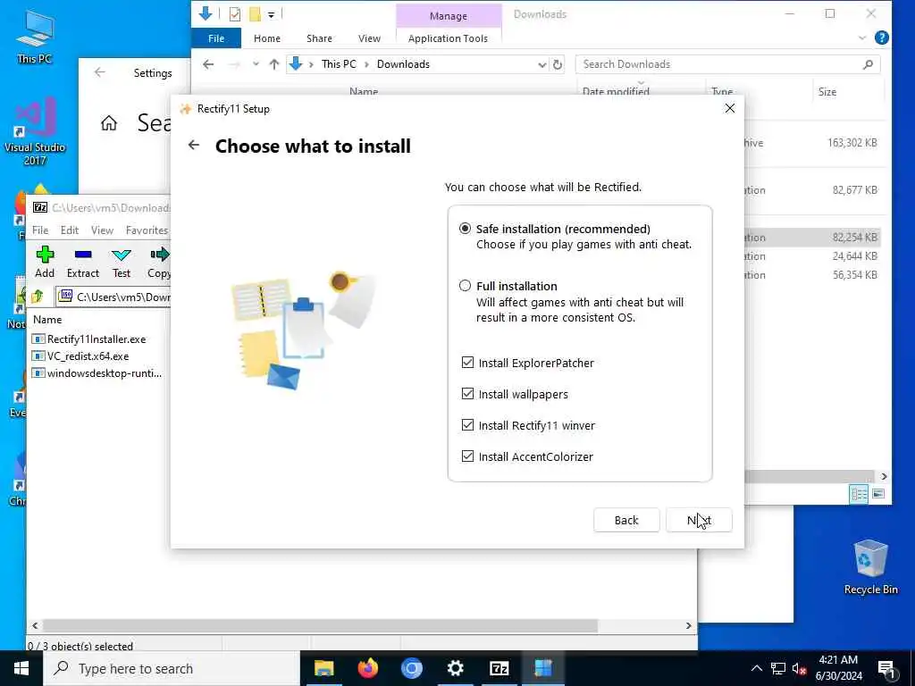Click Explorer search magnifier icon
915x686 pixels.
(868, 64)
